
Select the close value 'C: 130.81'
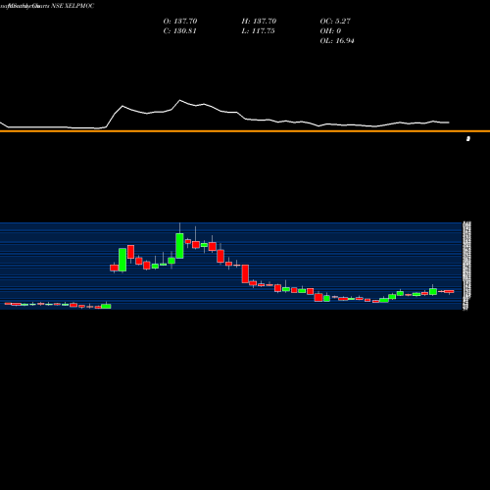(x=179, y=31)
